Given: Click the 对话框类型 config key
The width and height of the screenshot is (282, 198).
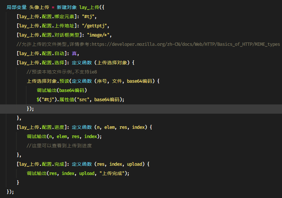Looking at the screenshot, I should coord(67,35).
